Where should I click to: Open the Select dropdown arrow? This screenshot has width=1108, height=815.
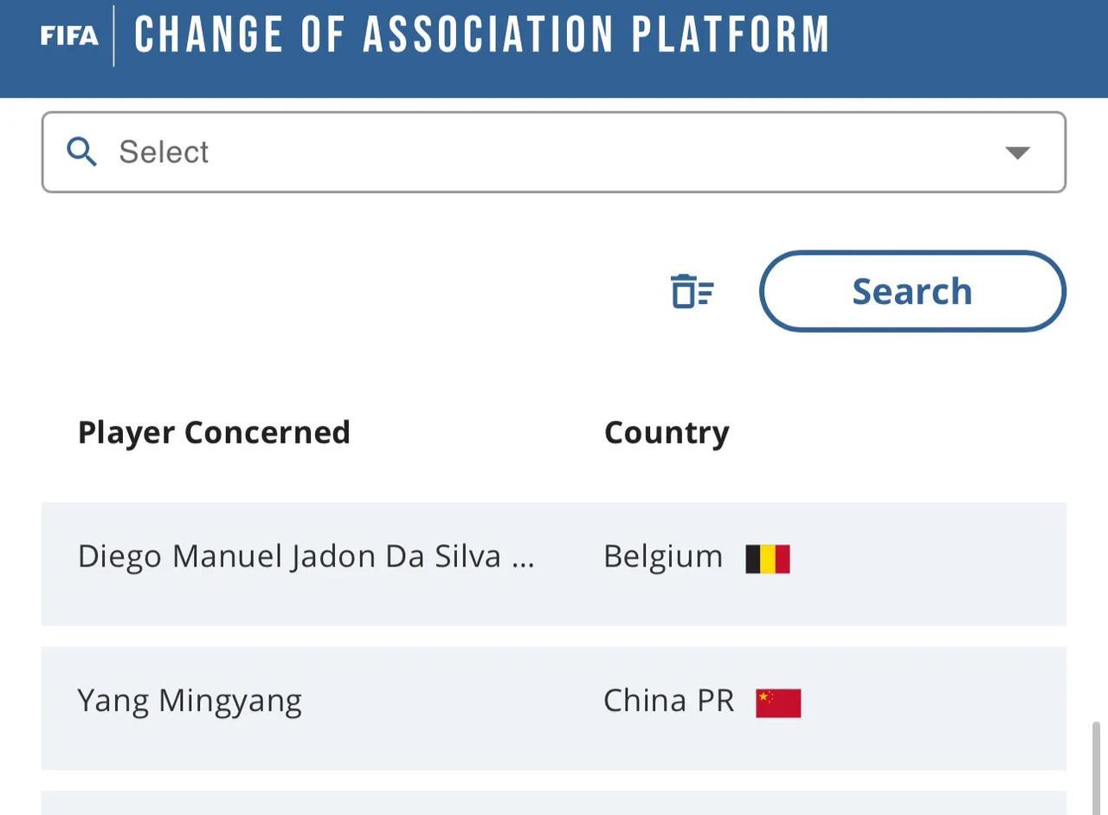click(1017, 152)
